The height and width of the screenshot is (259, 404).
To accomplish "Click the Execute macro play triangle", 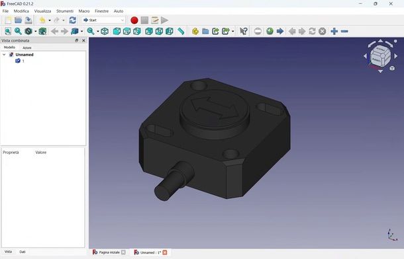I will click(x=164, y=20).
